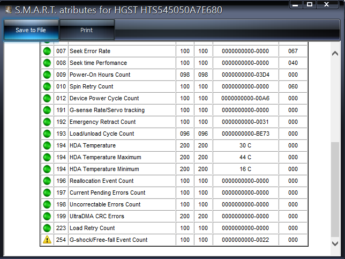Click green status icon for Emergency Retract Count
This screenshot has height=259, width=345.
point(47,122)
